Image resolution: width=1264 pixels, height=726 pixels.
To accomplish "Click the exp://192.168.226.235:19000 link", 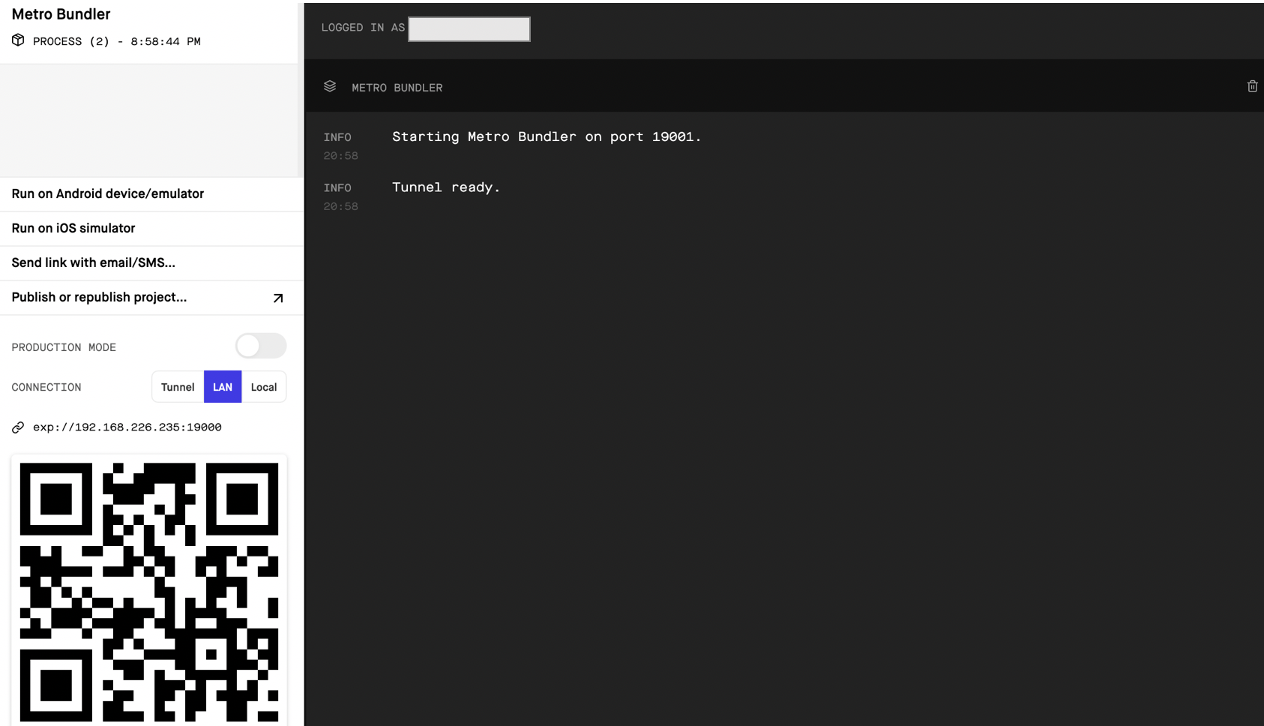I will tap(127, 427).
